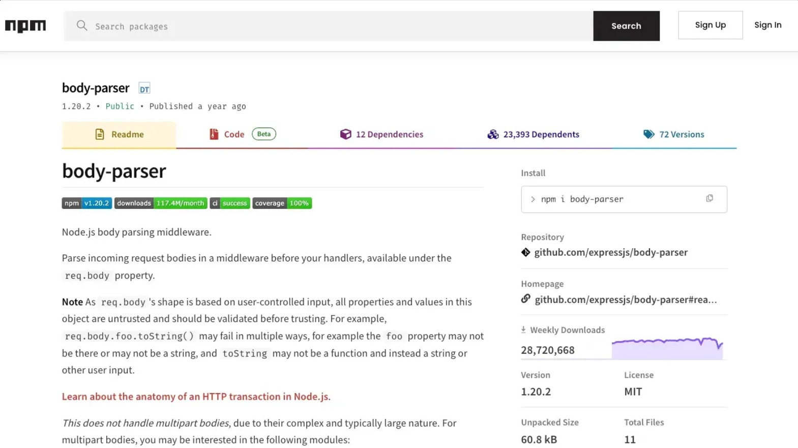Click the Homepage chain link icon
Viewport: 798px width, 448px height.
(525, 299)
